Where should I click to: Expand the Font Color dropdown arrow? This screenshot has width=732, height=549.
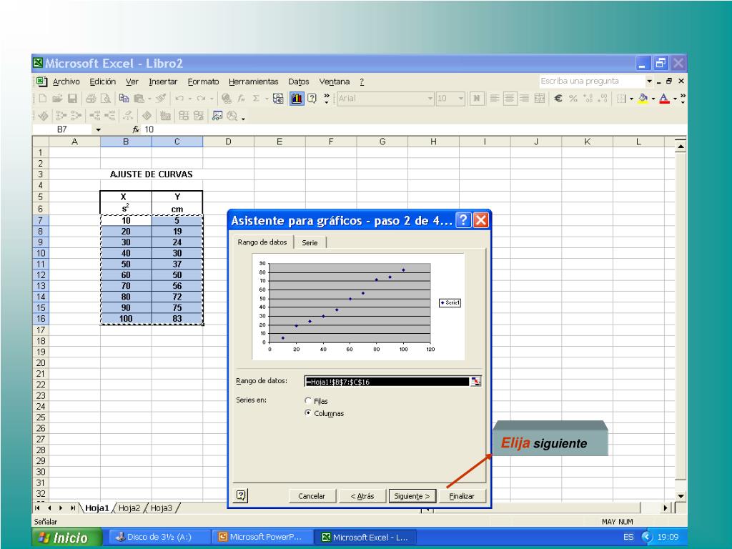tap(675, 99)
